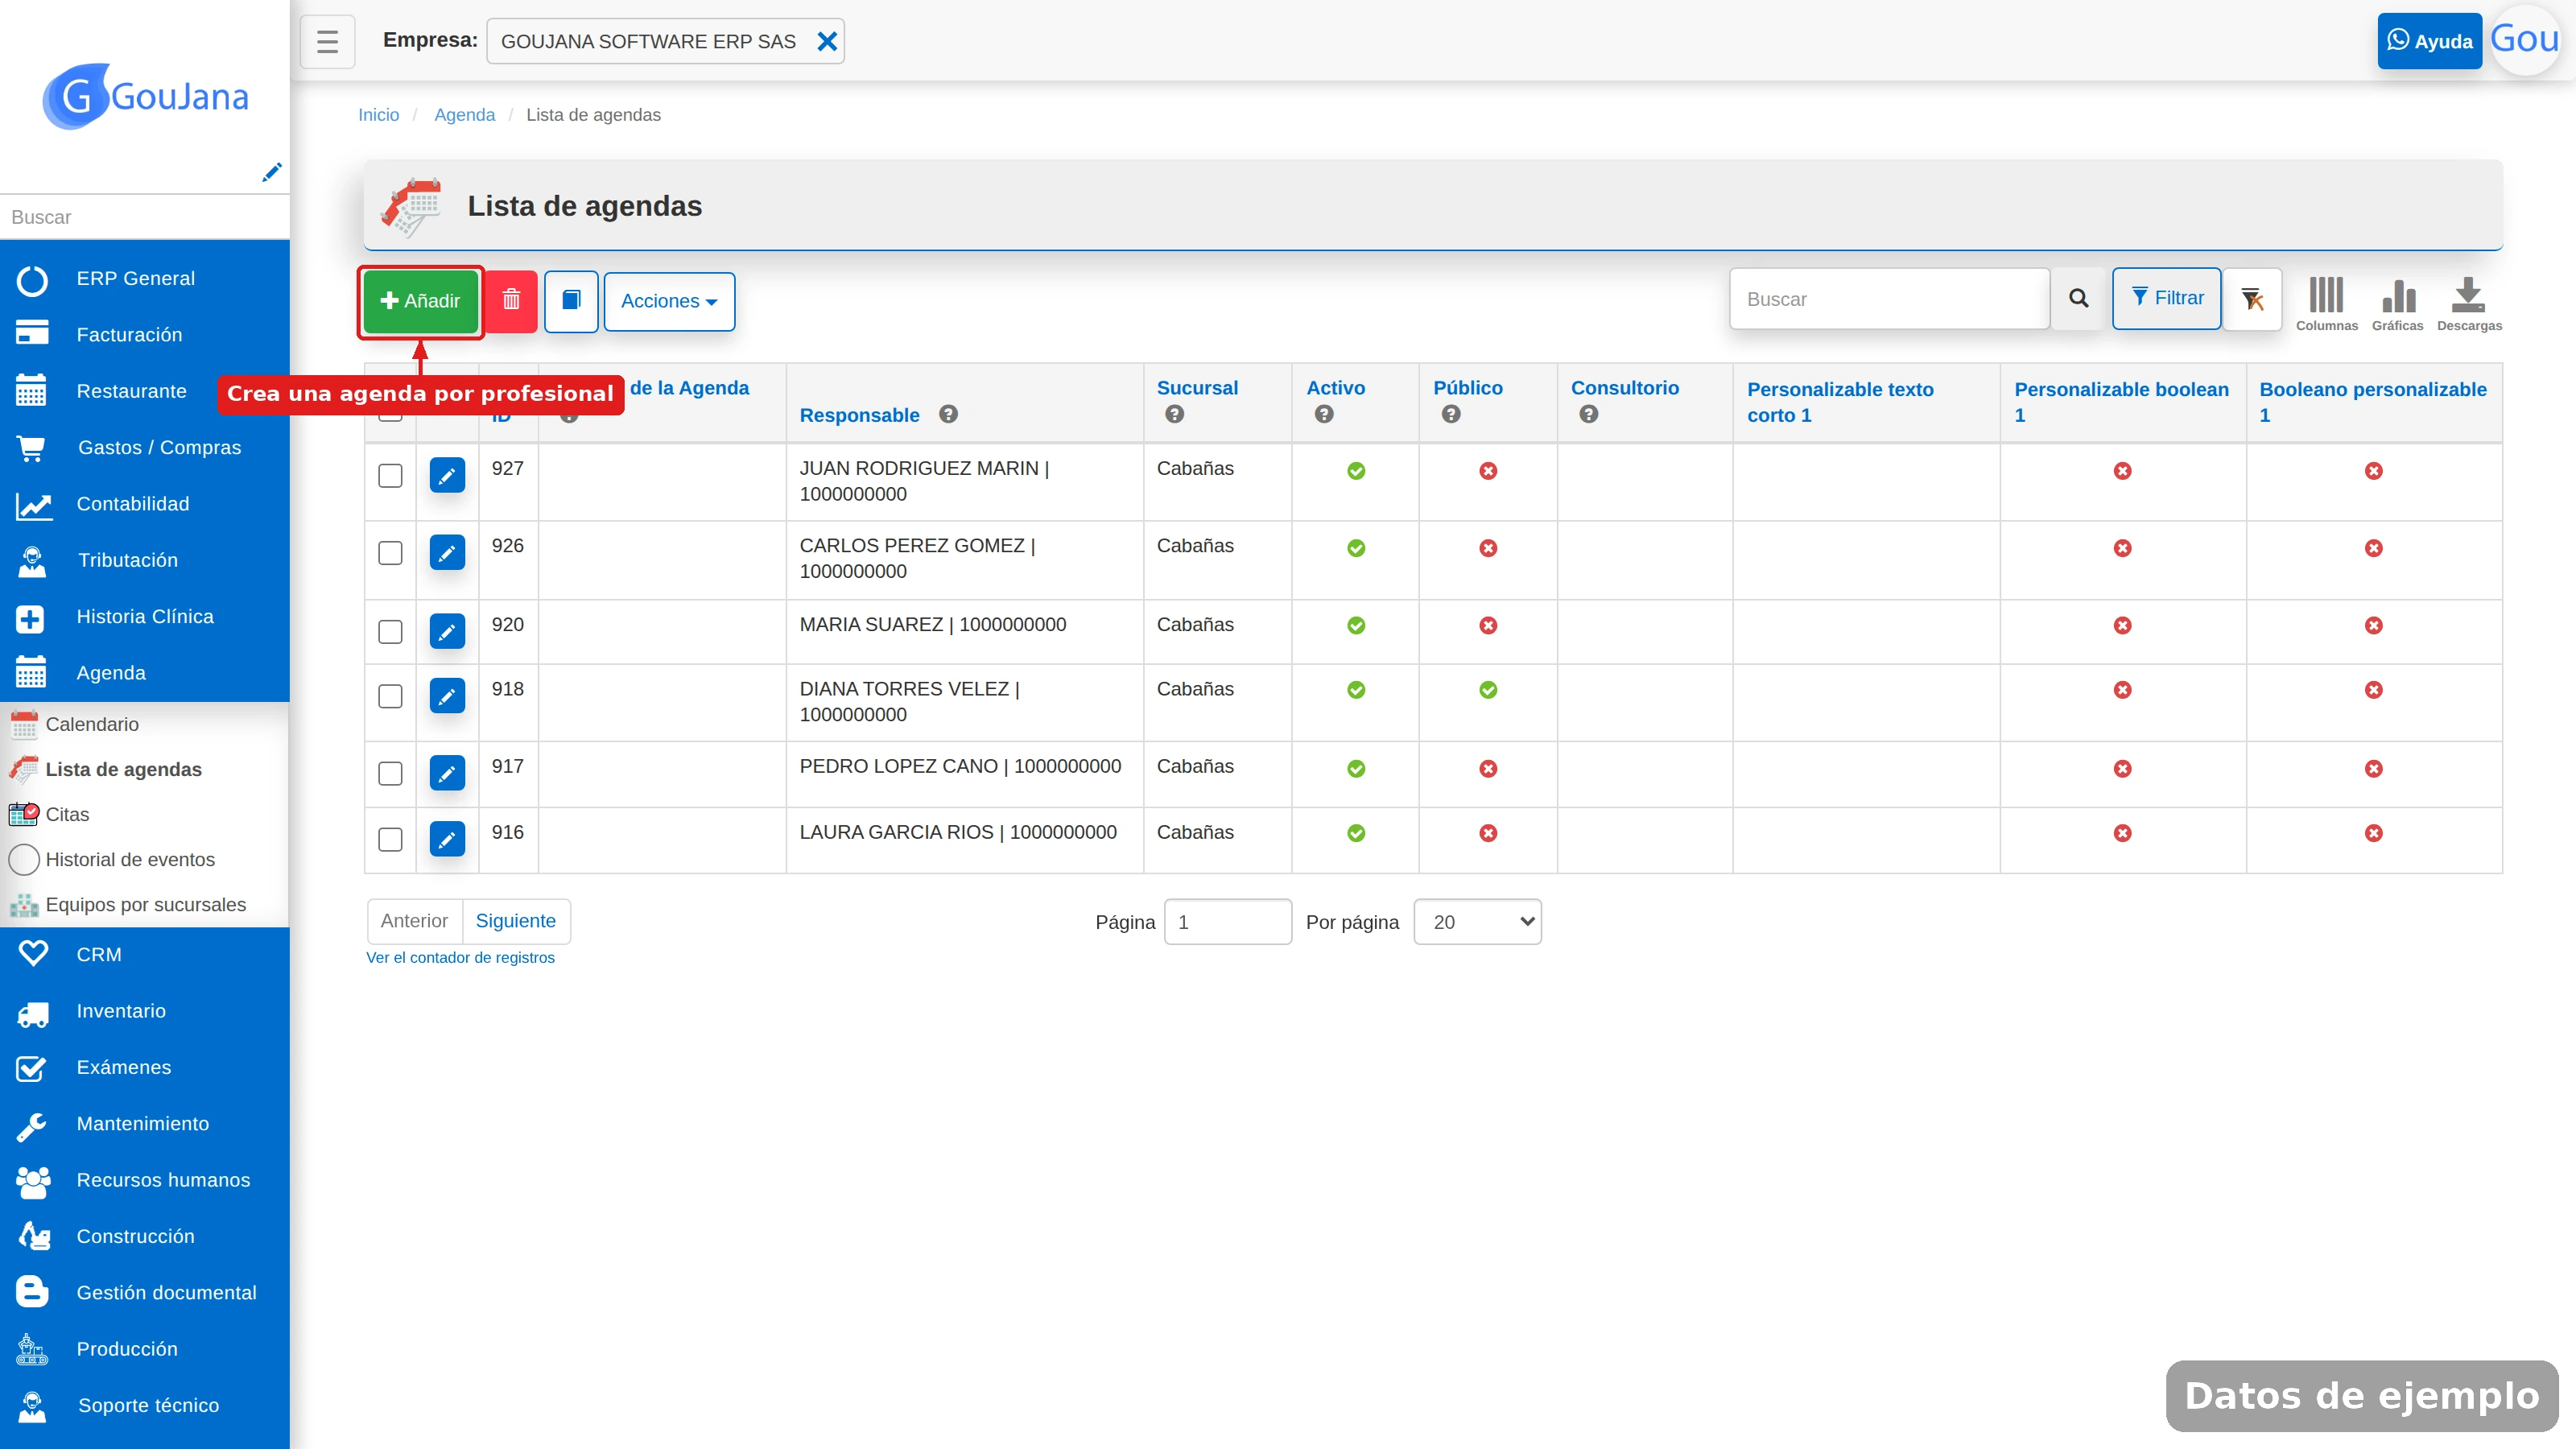Clear the selected Empresa with the X

coord(827,41)
